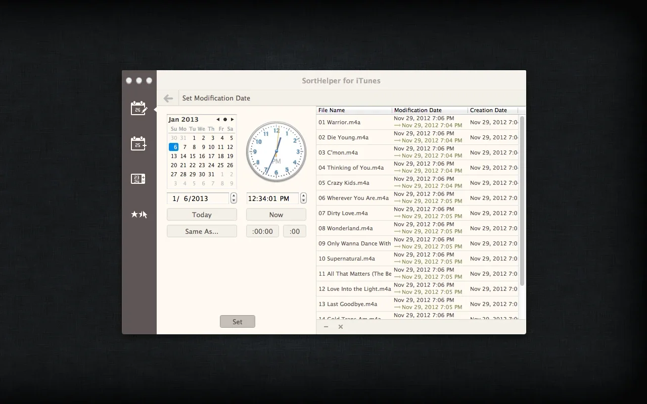Reset seconds with the :00 button
The height and width of the screenshot is (404, 647).
[295, 231]
